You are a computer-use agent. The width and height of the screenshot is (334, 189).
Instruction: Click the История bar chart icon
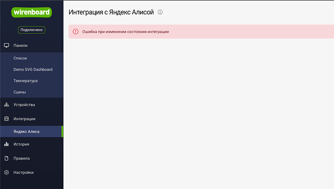[6, 144]
